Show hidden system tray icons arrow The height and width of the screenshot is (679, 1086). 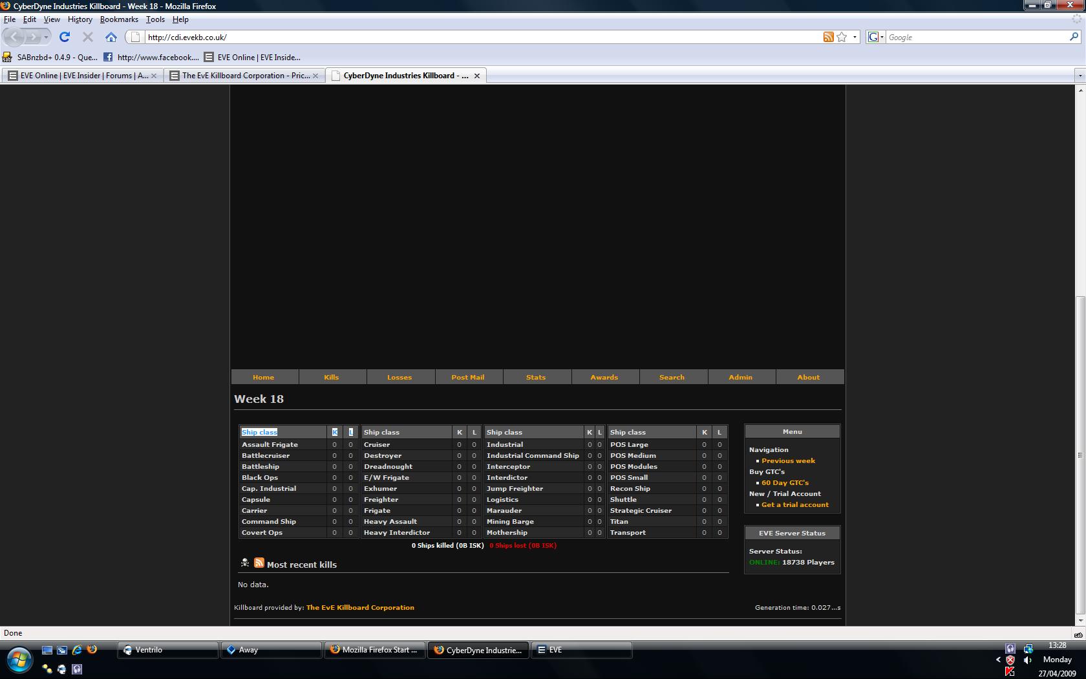point(998,660)
